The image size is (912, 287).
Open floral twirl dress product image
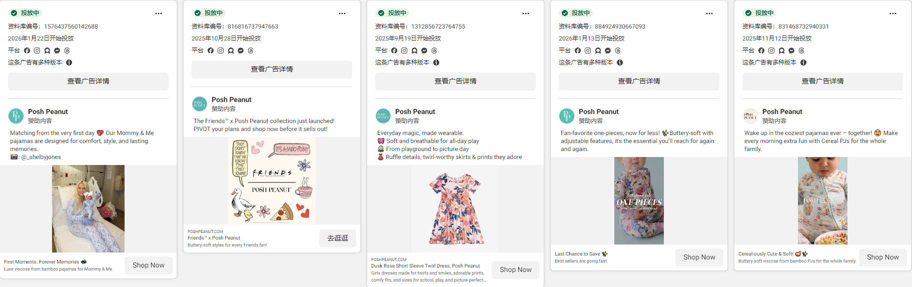coord(455,208)
